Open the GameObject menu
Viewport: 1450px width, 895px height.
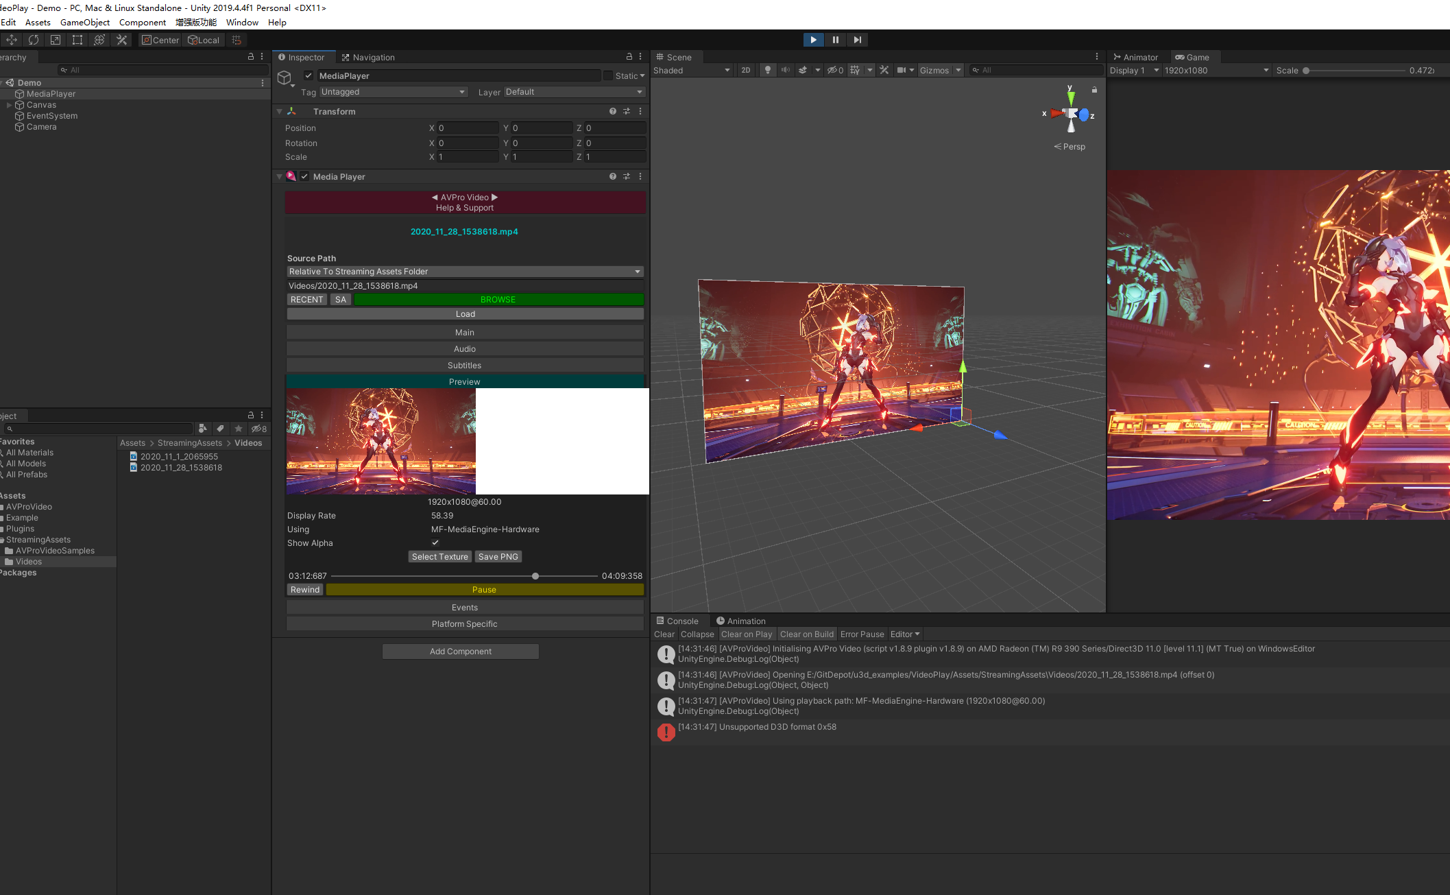click(84, 22)
